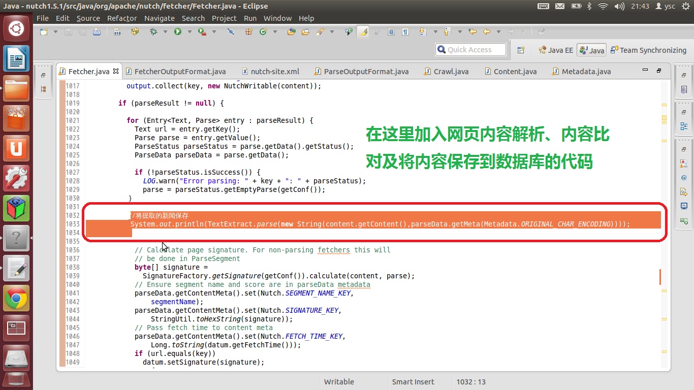
Task: Open the Console fast view icon
Action: (x=684, y=206)
